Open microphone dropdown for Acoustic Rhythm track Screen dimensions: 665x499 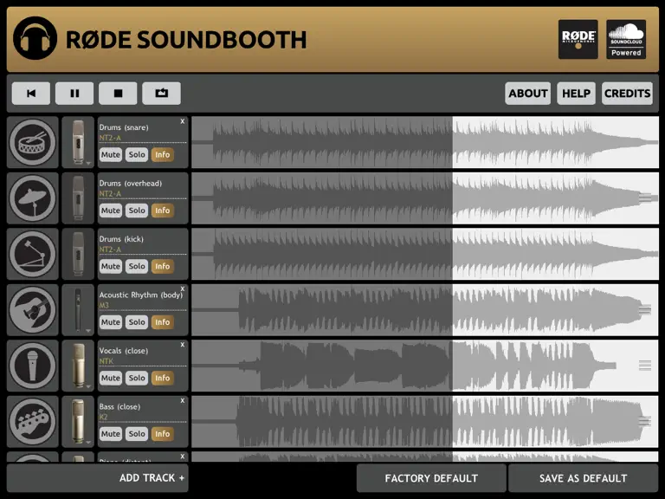pos(78,310)
